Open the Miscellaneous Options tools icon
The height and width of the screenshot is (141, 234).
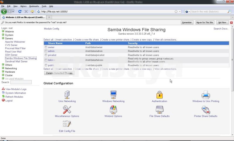point(67,110)
